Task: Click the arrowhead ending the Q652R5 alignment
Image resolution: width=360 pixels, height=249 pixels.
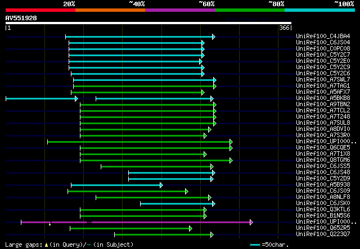Action: [x=191, y=228]
